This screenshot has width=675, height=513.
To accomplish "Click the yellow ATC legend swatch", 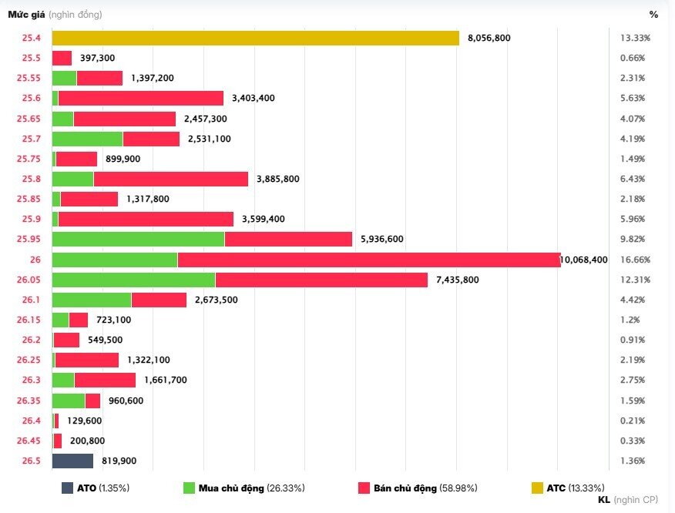I will (x=537, y=488).
